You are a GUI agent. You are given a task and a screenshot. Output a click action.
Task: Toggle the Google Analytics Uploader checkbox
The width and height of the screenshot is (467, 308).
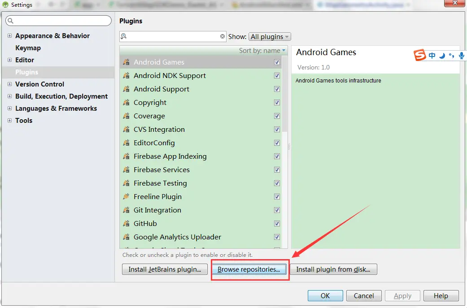(x=277, y=237)
